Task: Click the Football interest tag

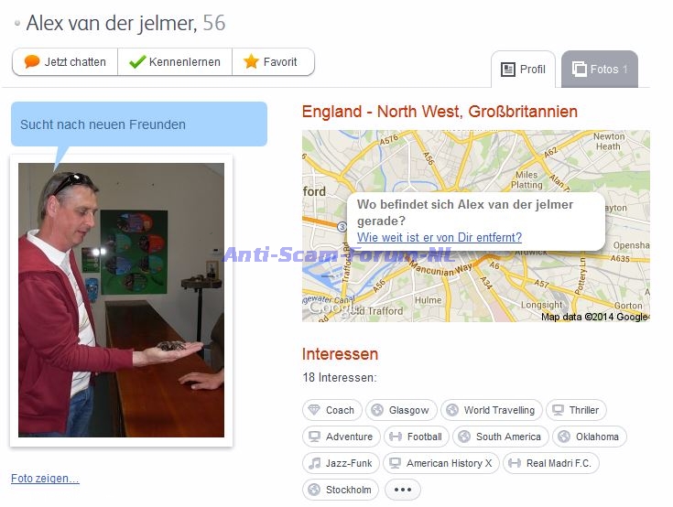Action: (x=415, y=437)
